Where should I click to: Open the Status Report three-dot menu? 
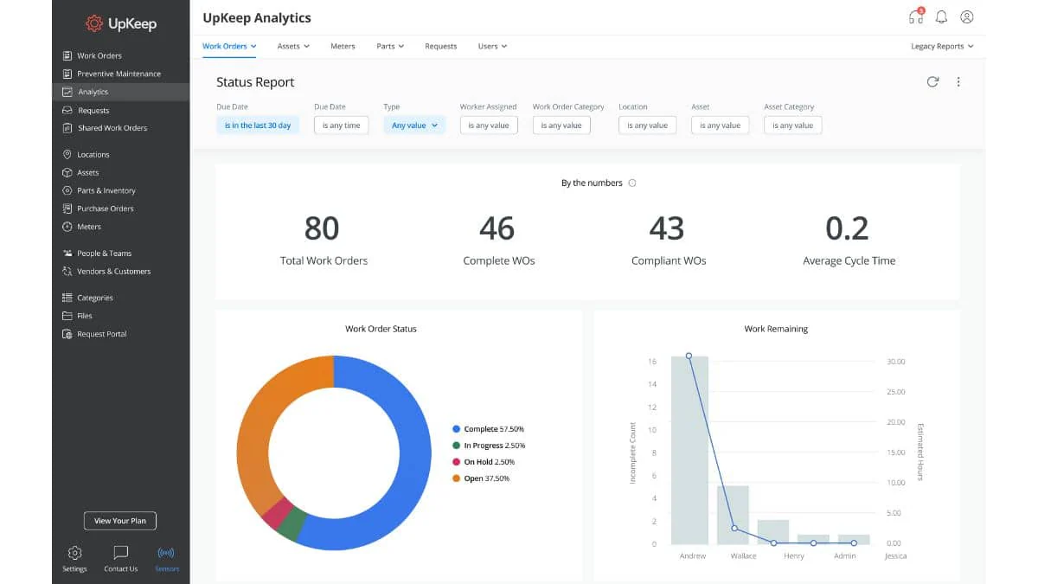point(958,82)
